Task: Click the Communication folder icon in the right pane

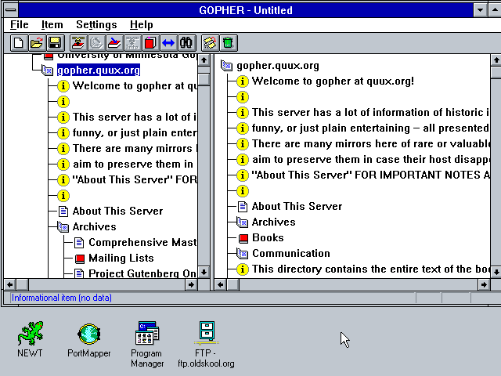Action: point(242,254)
